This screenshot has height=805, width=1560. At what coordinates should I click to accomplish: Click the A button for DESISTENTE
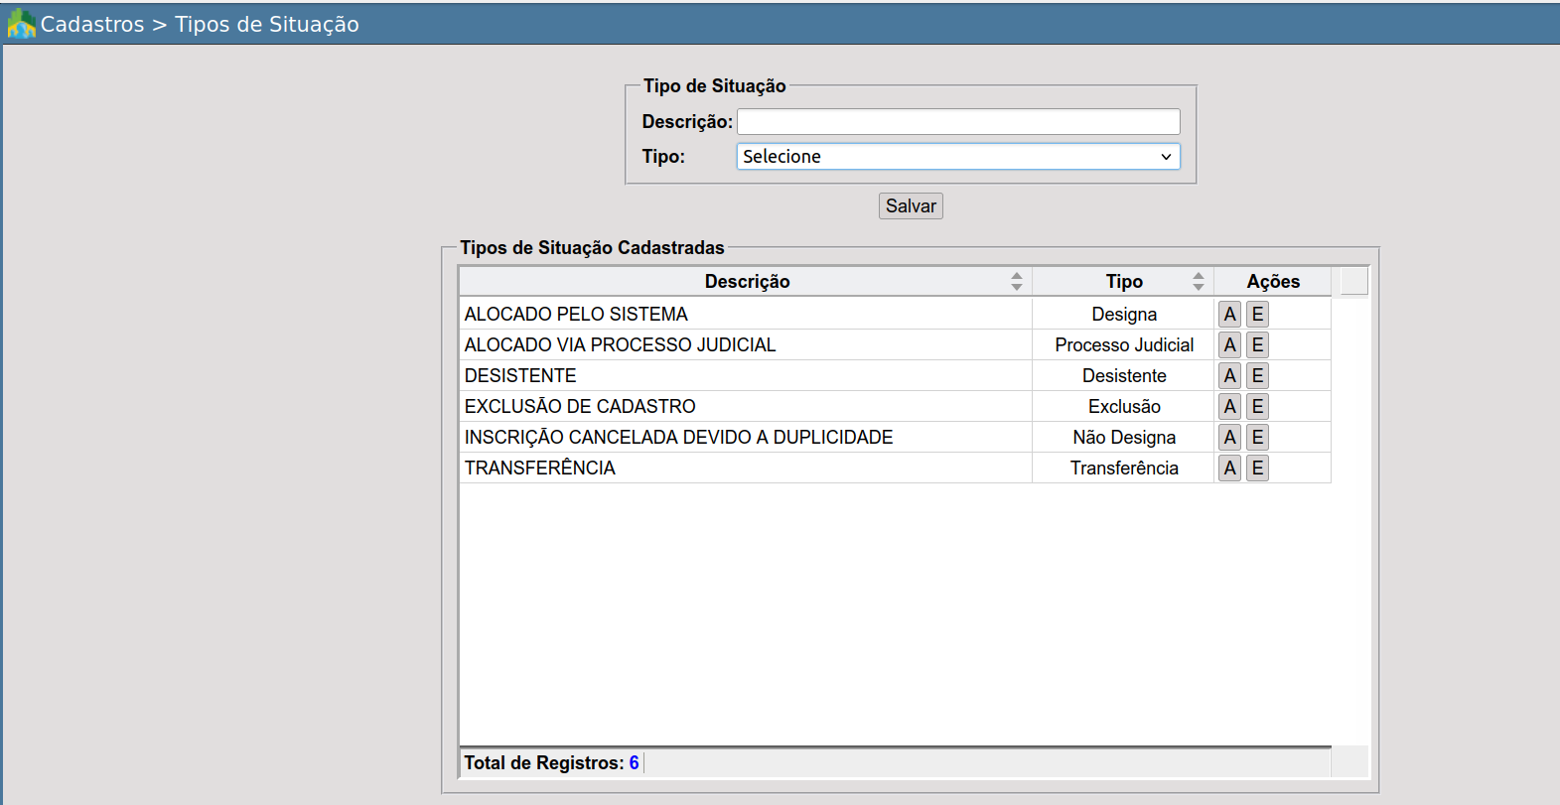click(1229, 376)
